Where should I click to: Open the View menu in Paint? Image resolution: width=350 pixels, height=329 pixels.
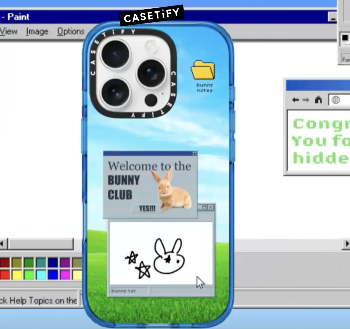(x=8, y=31)
